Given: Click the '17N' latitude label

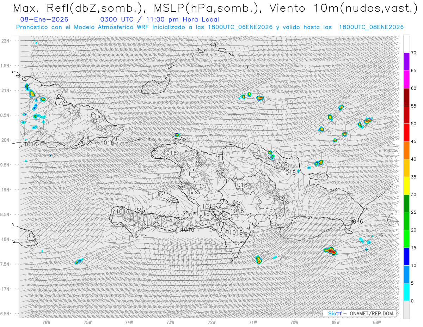Looking at the screenshot, I should click(5, 289).
